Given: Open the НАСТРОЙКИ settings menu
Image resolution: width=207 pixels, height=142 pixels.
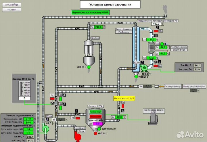Looking at the screenshot, I should [11, 5].
